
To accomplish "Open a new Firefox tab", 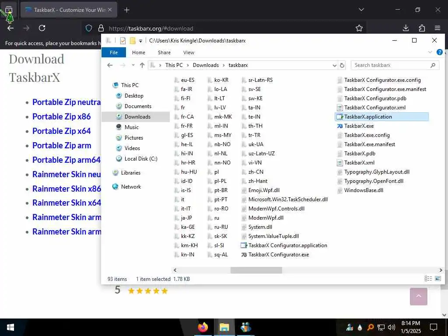I will point(127,10).
